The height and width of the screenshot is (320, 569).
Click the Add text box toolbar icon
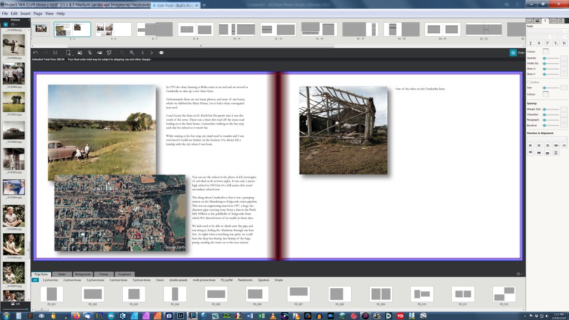(x=89, y=52)
